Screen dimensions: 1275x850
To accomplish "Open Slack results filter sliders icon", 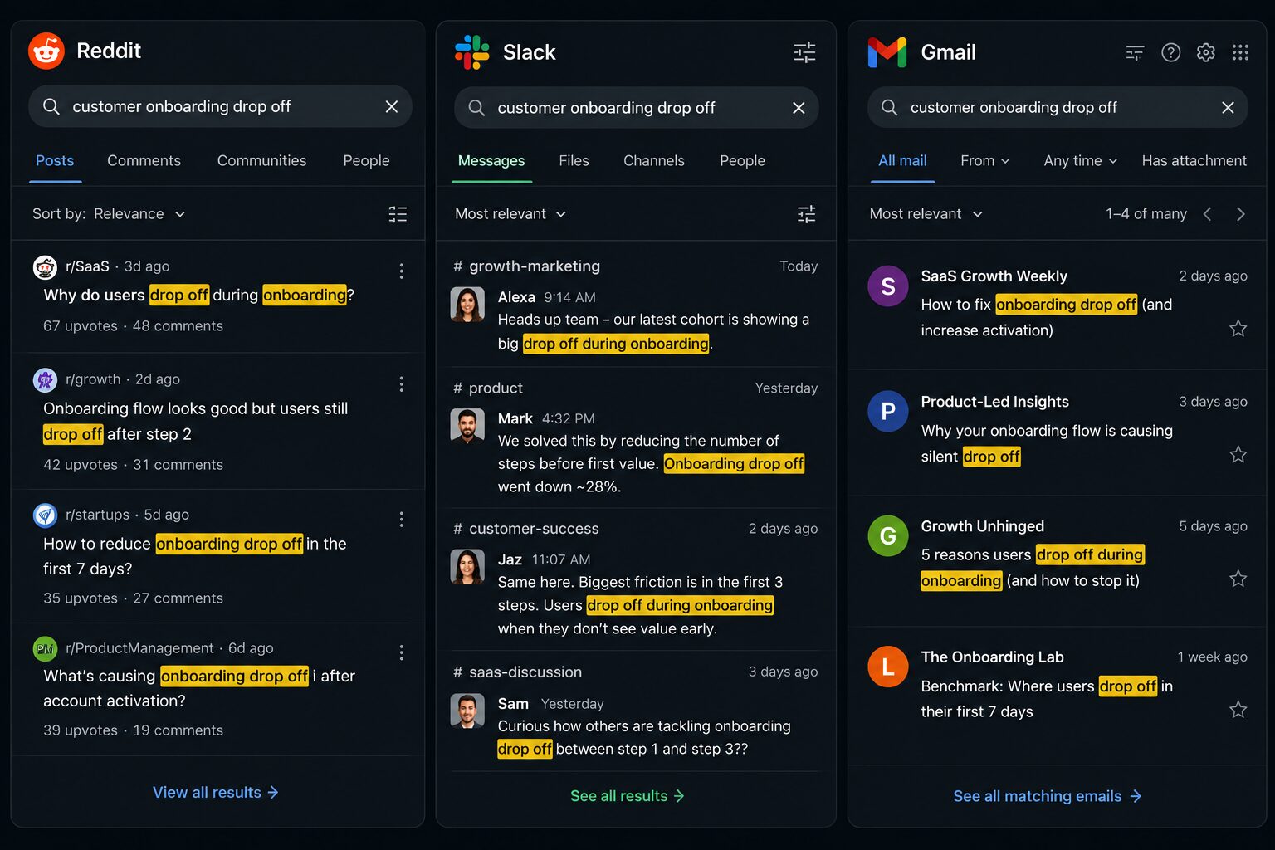I will click(x=806, y=214).
